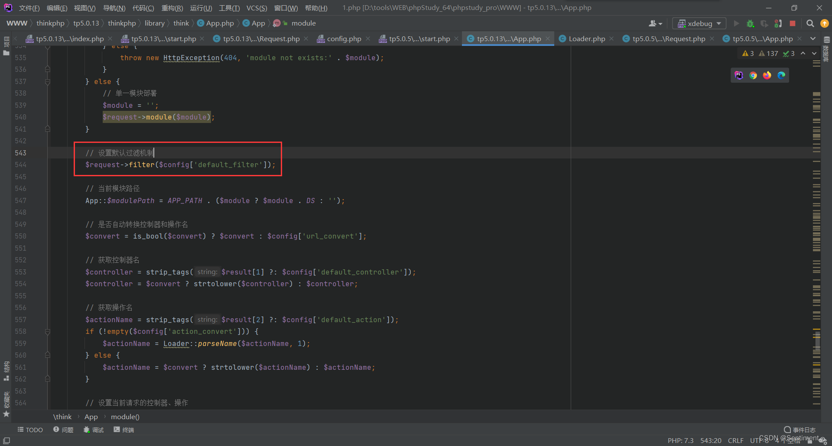
Task: Collapse the else block fold marker at line 560
Action: (x=48, y=355)
